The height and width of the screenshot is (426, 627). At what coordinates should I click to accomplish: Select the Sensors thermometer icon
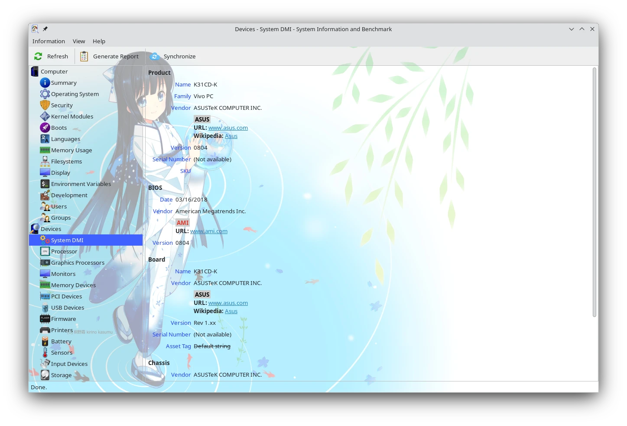point(45,352)
